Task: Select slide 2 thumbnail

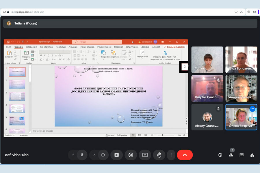Action: (17, 84)
